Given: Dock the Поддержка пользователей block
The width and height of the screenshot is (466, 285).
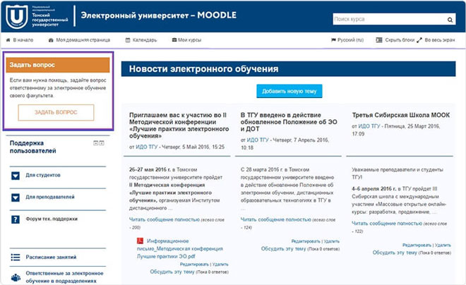Looking at the screenshot, I should click(102, 143).
